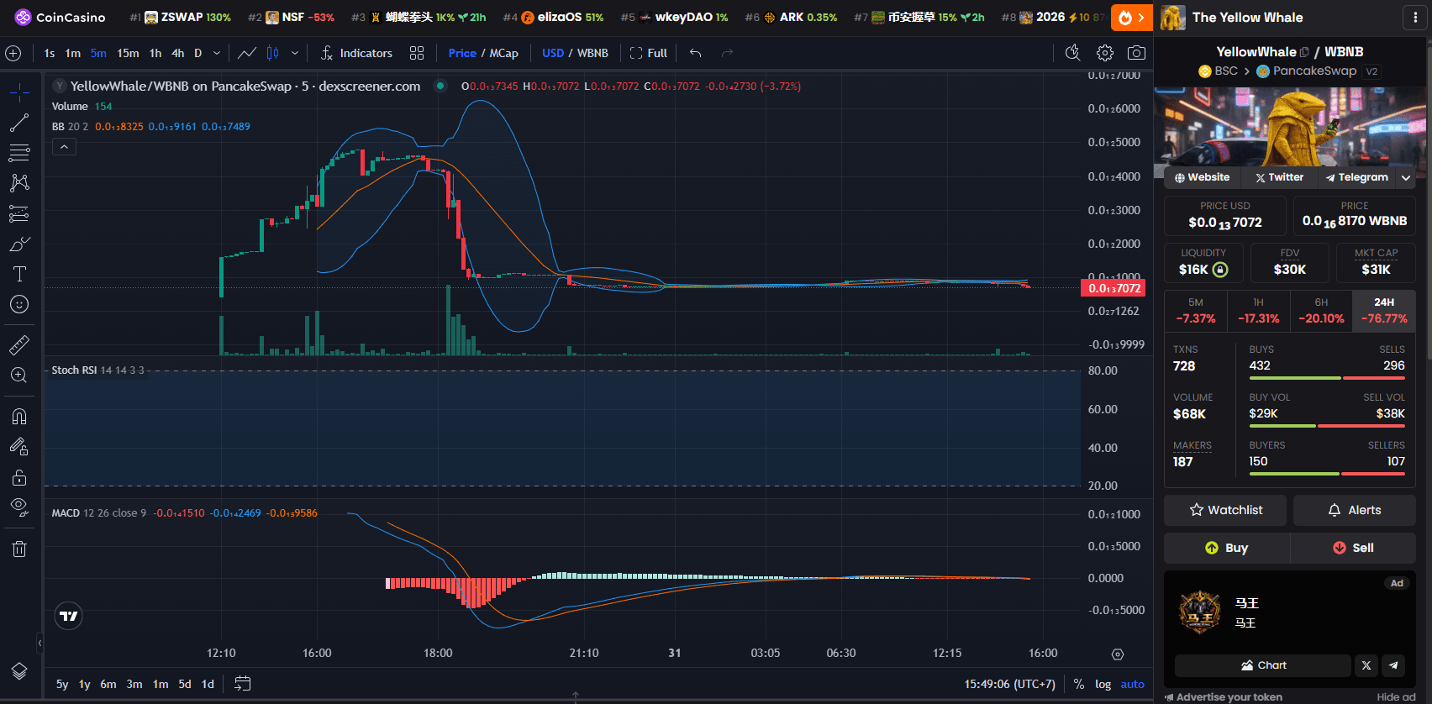1432x704 pixels.
Task: Toggle chart to MCap display
Action: tap(504, 53)
